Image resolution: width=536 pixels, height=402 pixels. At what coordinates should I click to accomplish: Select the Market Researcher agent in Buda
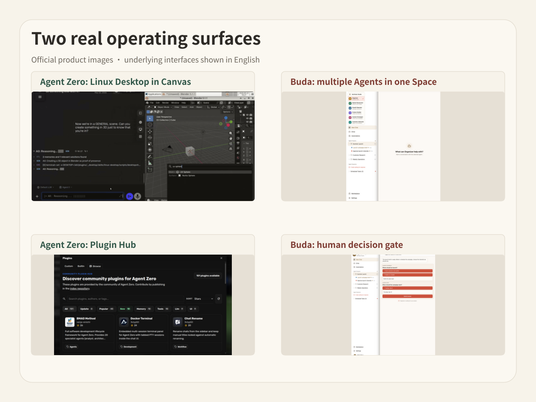click(356, 103)
